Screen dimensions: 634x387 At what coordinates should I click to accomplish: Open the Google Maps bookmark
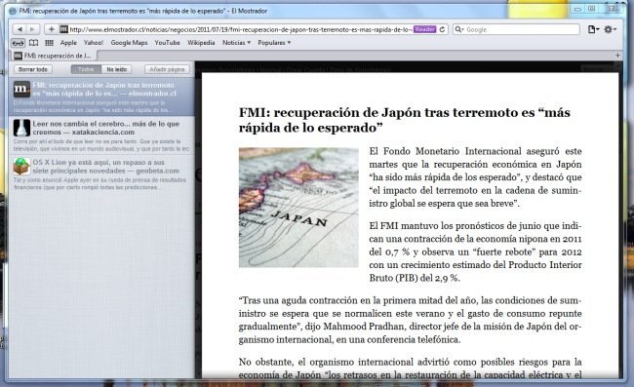pyautogui.click(x=129, y=43)
